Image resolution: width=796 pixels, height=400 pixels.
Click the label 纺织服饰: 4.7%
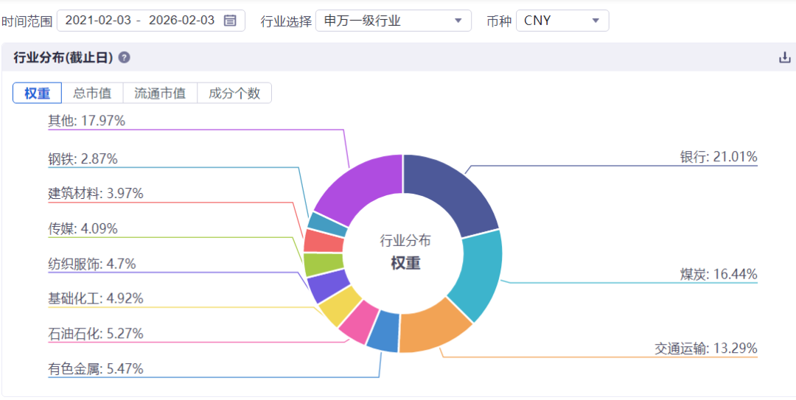92,264
